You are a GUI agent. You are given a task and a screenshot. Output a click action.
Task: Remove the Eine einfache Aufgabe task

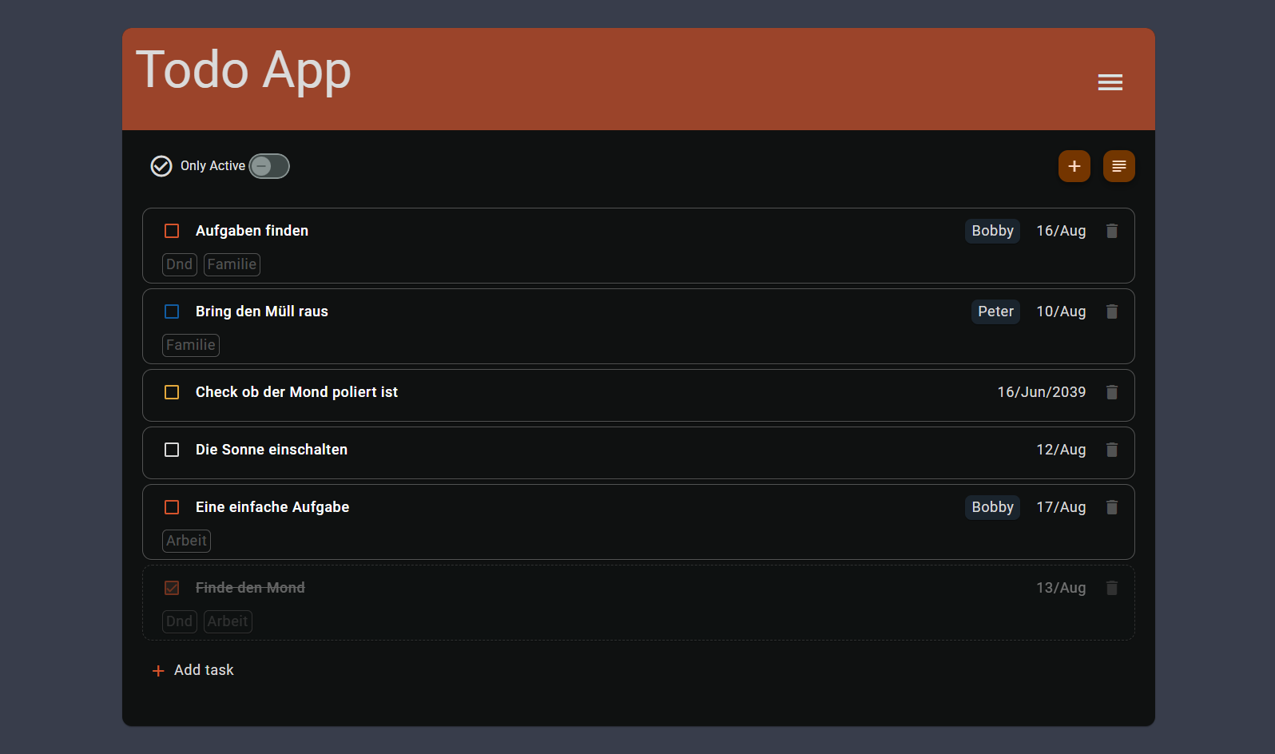1111,507
